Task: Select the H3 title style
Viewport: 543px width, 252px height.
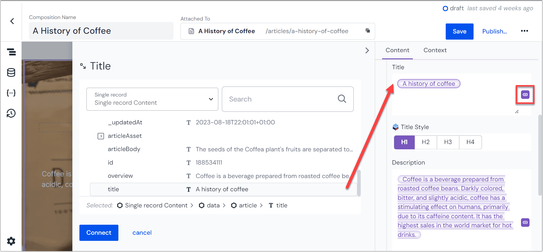Action: [448, 142]
